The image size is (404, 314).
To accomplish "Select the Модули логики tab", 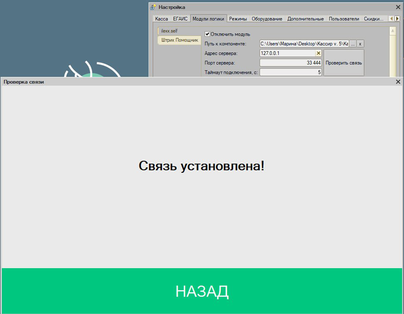I will click(208, 19).
